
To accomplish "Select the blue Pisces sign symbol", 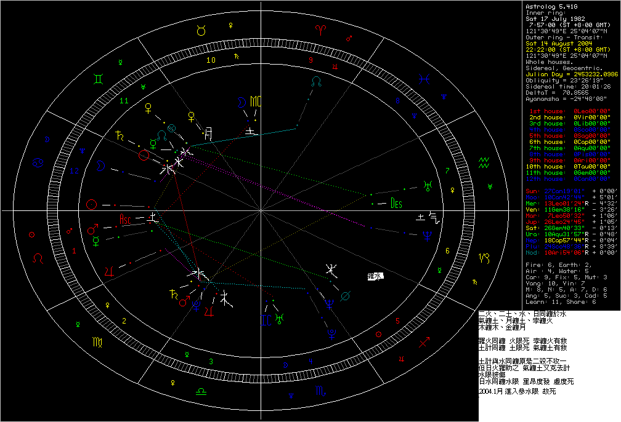I will pos(424,78).
